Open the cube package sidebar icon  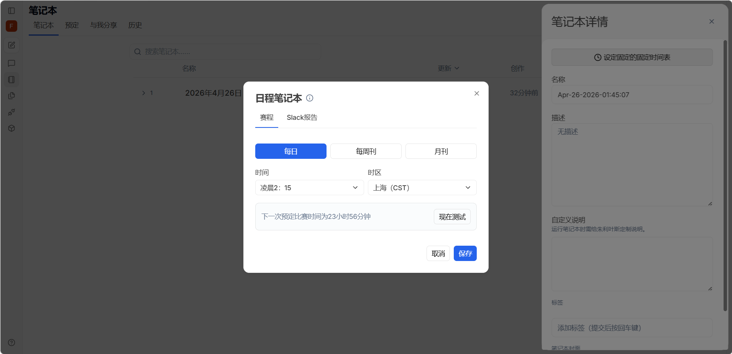pyautogui.click(x=11, y=128)
